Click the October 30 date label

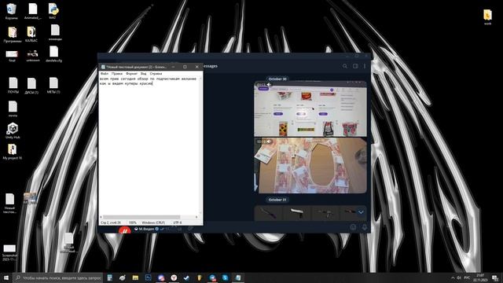pyautogui.click(x=277, y=79)
